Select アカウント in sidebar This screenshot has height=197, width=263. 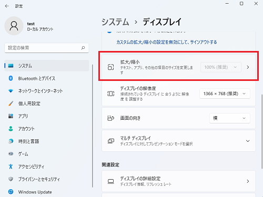47,129
